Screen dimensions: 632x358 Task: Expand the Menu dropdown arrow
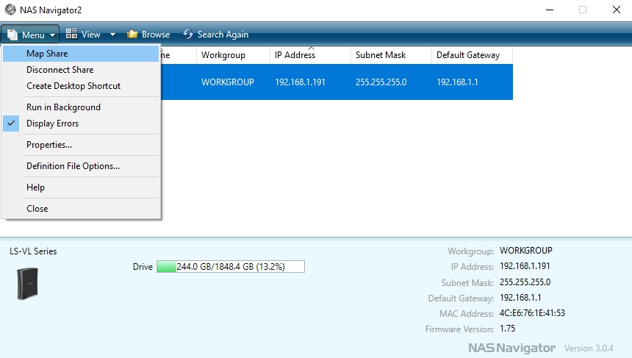click(52, 35)
